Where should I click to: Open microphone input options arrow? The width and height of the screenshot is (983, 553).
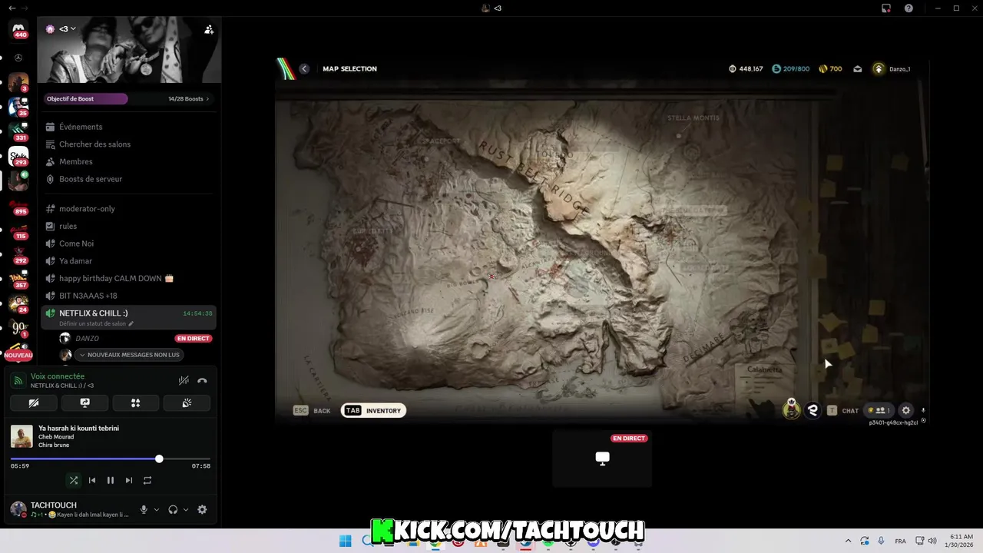pyautogui.click(x=157, y=509)
